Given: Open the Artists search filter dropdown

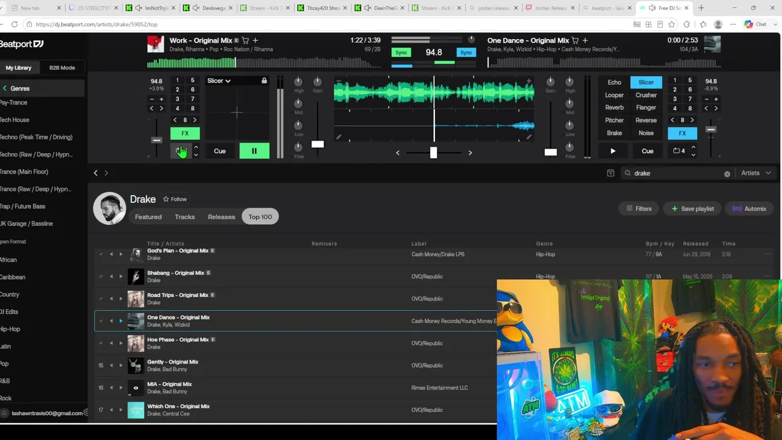Looking at the screenshot, I should 755,173.
